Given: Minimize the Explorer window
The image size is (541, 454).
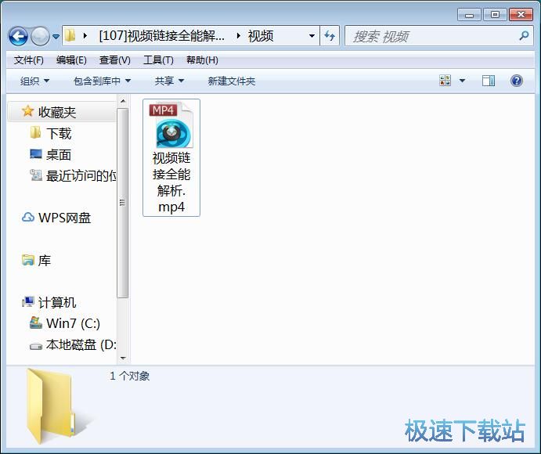Looking at the screenshot, I should click(469, 15).
